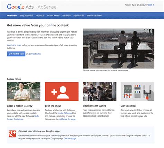Open the Multi-Screen Guidelines link
This screenshot has width=164, height=148.
pos(23,118)
